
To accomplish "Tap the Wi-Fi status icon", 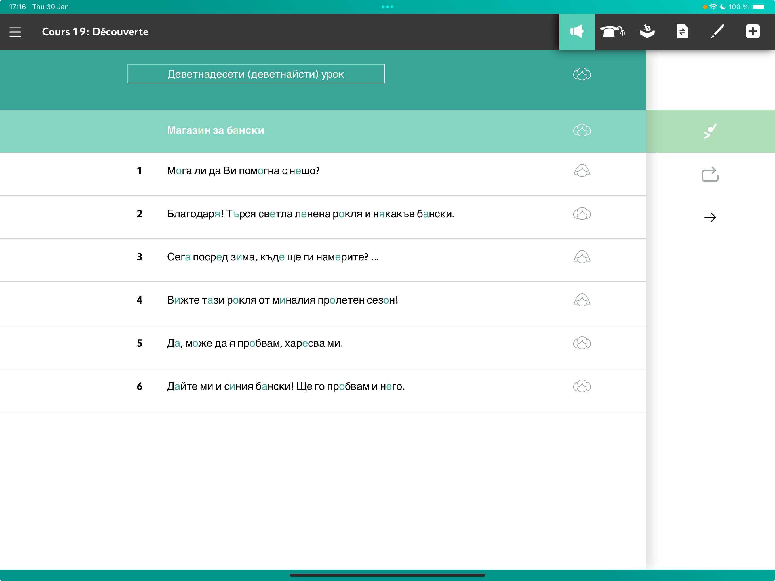I will click(x=713, y=7).
